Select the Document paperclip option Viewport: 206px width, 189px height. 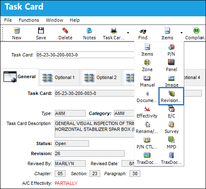point(147,96)
